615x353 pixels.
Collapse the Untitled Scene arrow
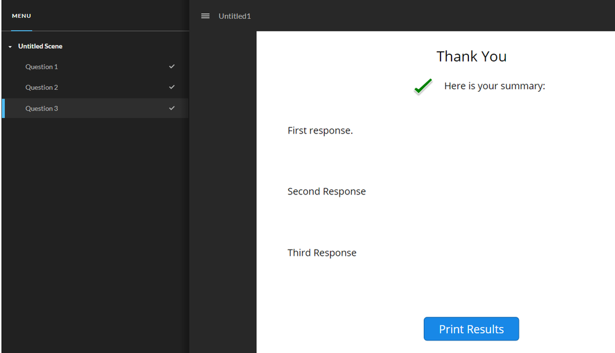[10, 47]
